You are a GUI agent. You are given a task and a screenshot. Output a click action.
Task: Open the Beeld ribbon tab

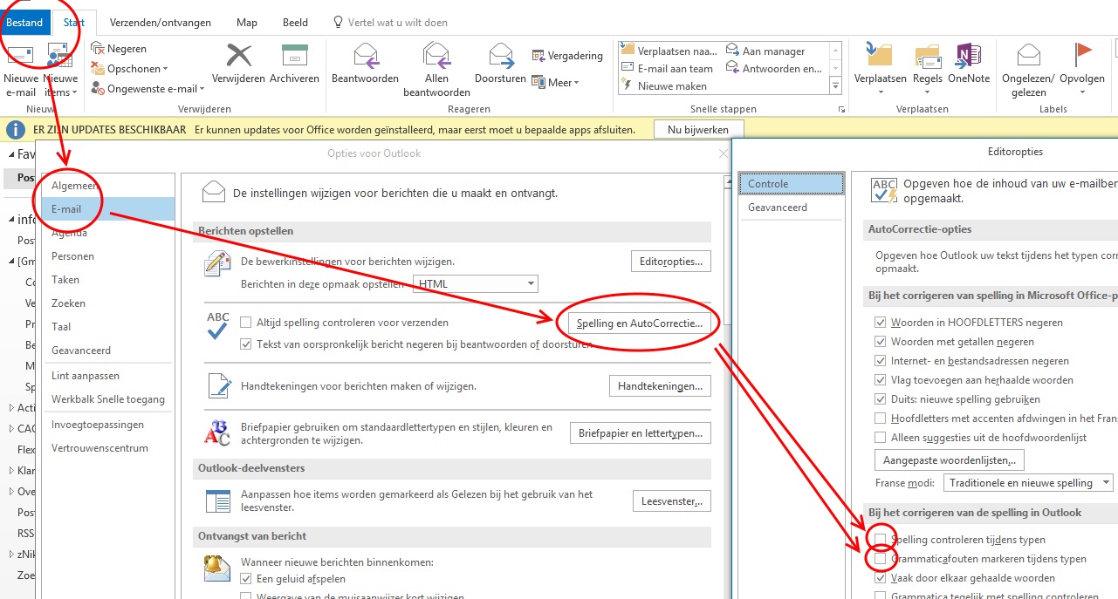click(295, 23)
